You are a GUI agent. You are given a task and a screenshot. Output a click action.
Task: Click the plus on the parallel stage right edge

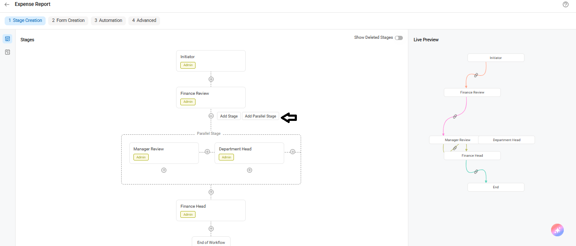pos(293,152)
